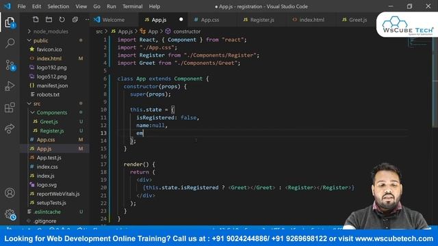Click the src breadcrumb segment
This screenshot has height=246, width=438.
coord(99,31)
